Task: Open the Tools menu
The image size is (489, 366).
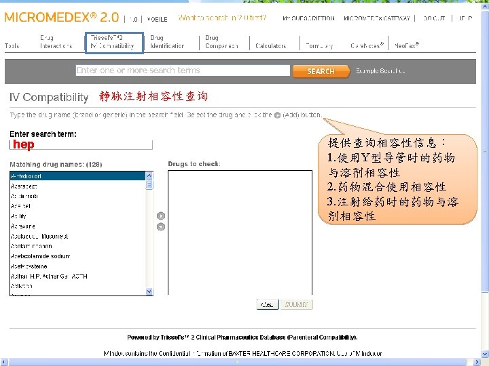Action: (12, 46)
